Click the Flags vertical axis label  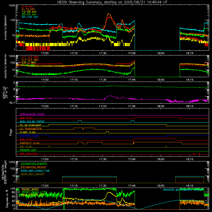[x=11, y=132]
